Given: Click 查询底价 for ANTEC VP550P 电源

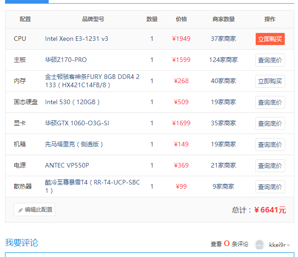Looking at the screenshot, I should 270,166.
